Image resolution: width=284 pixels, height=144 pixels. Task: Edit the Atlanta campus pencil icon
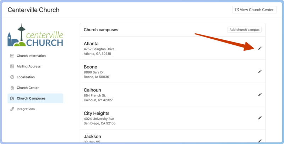[x=260, y=48]
